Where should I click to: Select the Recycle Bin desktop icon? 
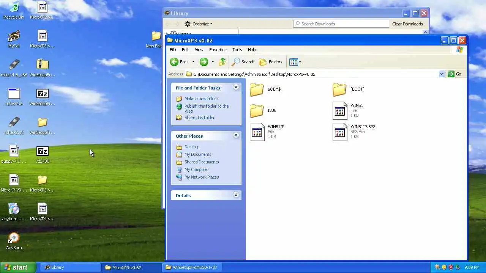coord(14,10)
